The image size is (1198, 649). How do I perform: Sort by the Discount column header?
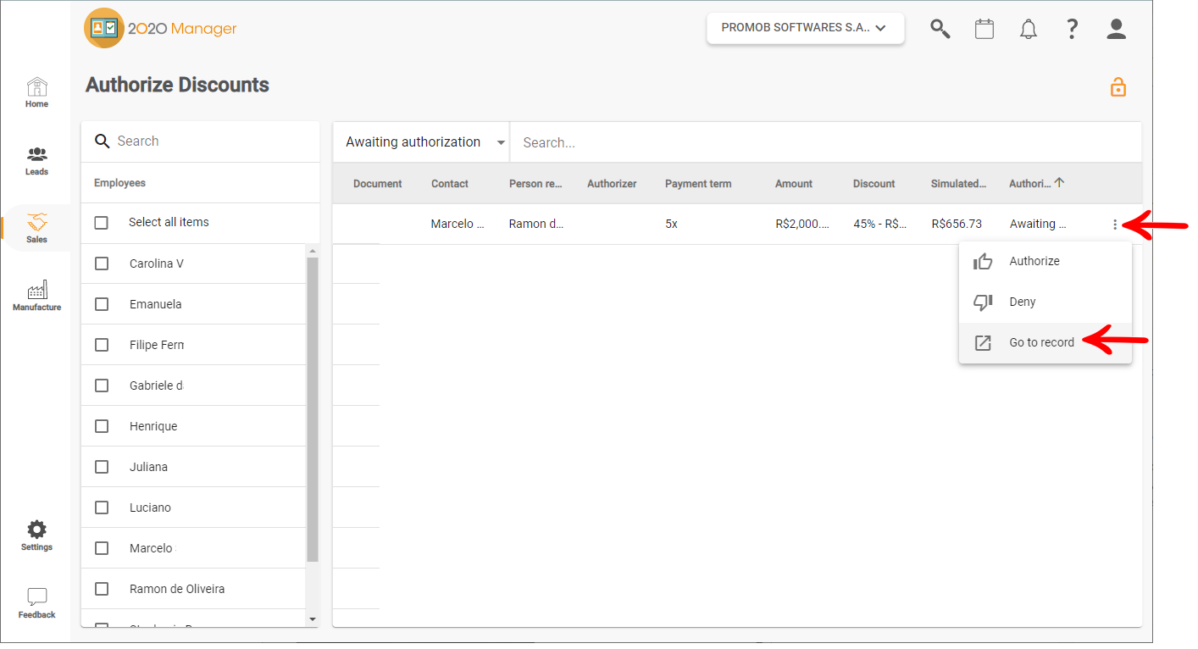tap(874, 184)
